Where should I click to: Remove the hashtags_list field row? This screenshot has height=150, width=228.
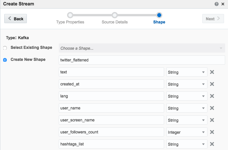point(212,144)
